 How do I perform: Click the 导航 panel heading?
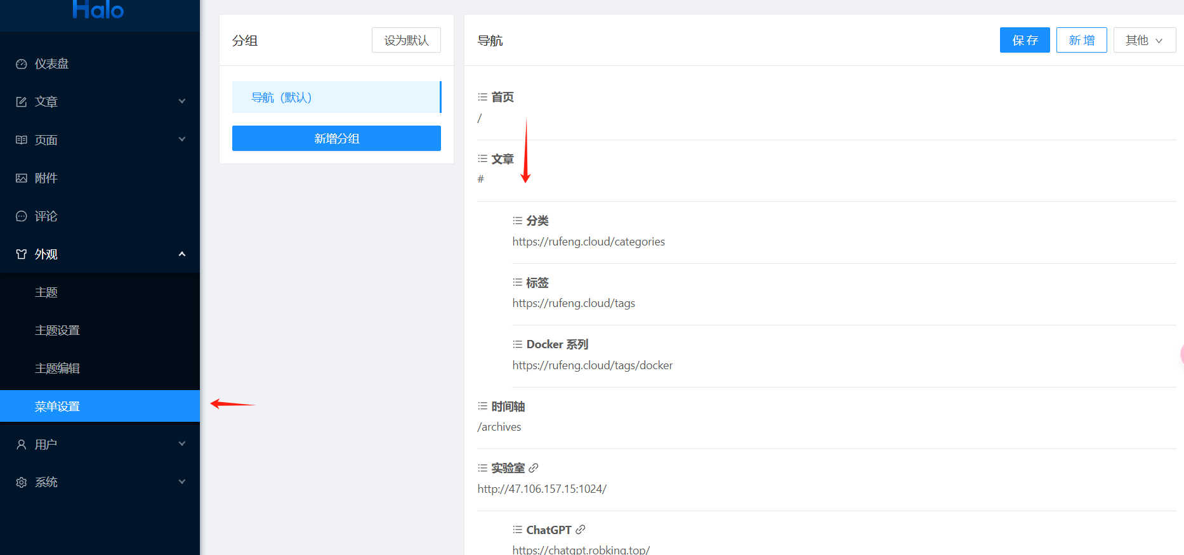490,41
